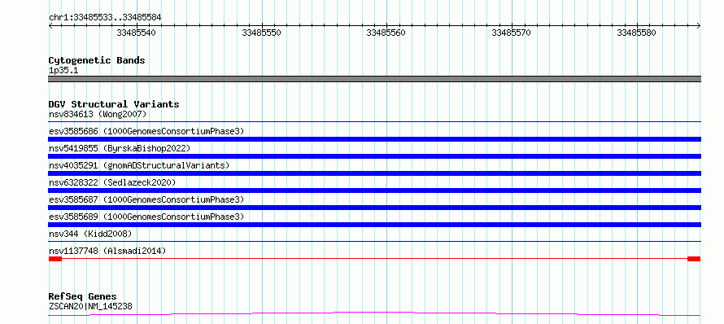Open the Cytogenetic Bands track title
Image resolution: width=724 pixels, height=324 pixels.
coord(97,60)
